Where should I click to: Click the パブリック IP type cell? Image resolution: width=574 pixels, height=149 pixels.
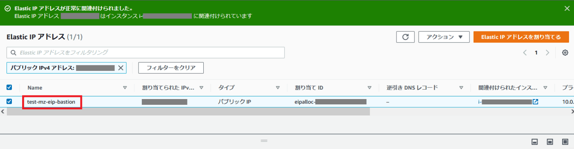coord(235,102)
